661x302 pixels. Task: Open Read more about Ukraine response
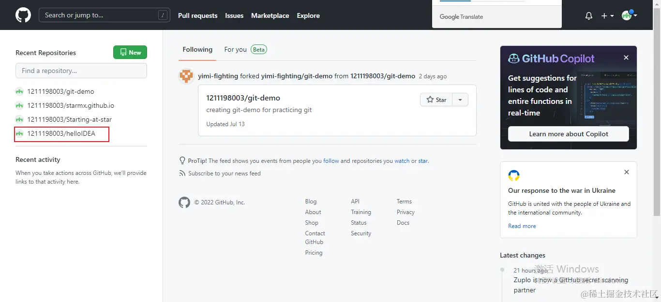(522, 226)
